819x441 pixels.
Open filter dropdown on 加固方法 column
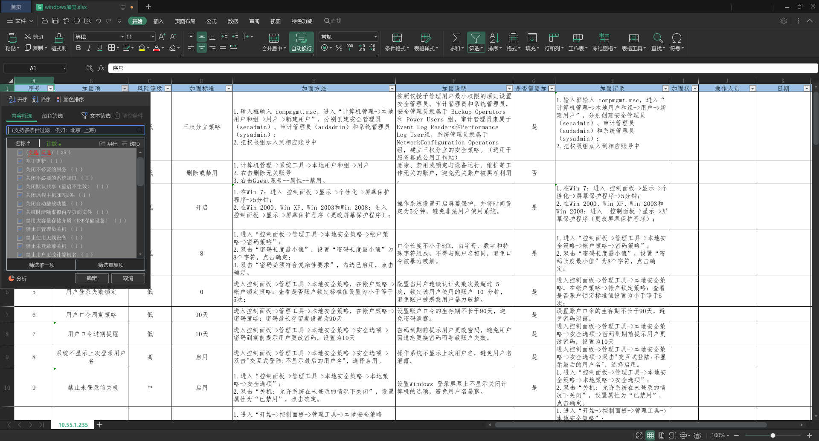(x=392, y=89)
